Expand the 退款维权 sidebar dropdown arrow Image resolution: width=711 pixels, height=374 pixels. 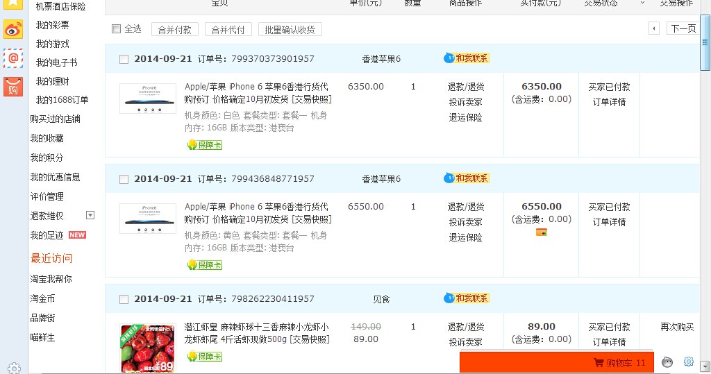click(90, 215)
